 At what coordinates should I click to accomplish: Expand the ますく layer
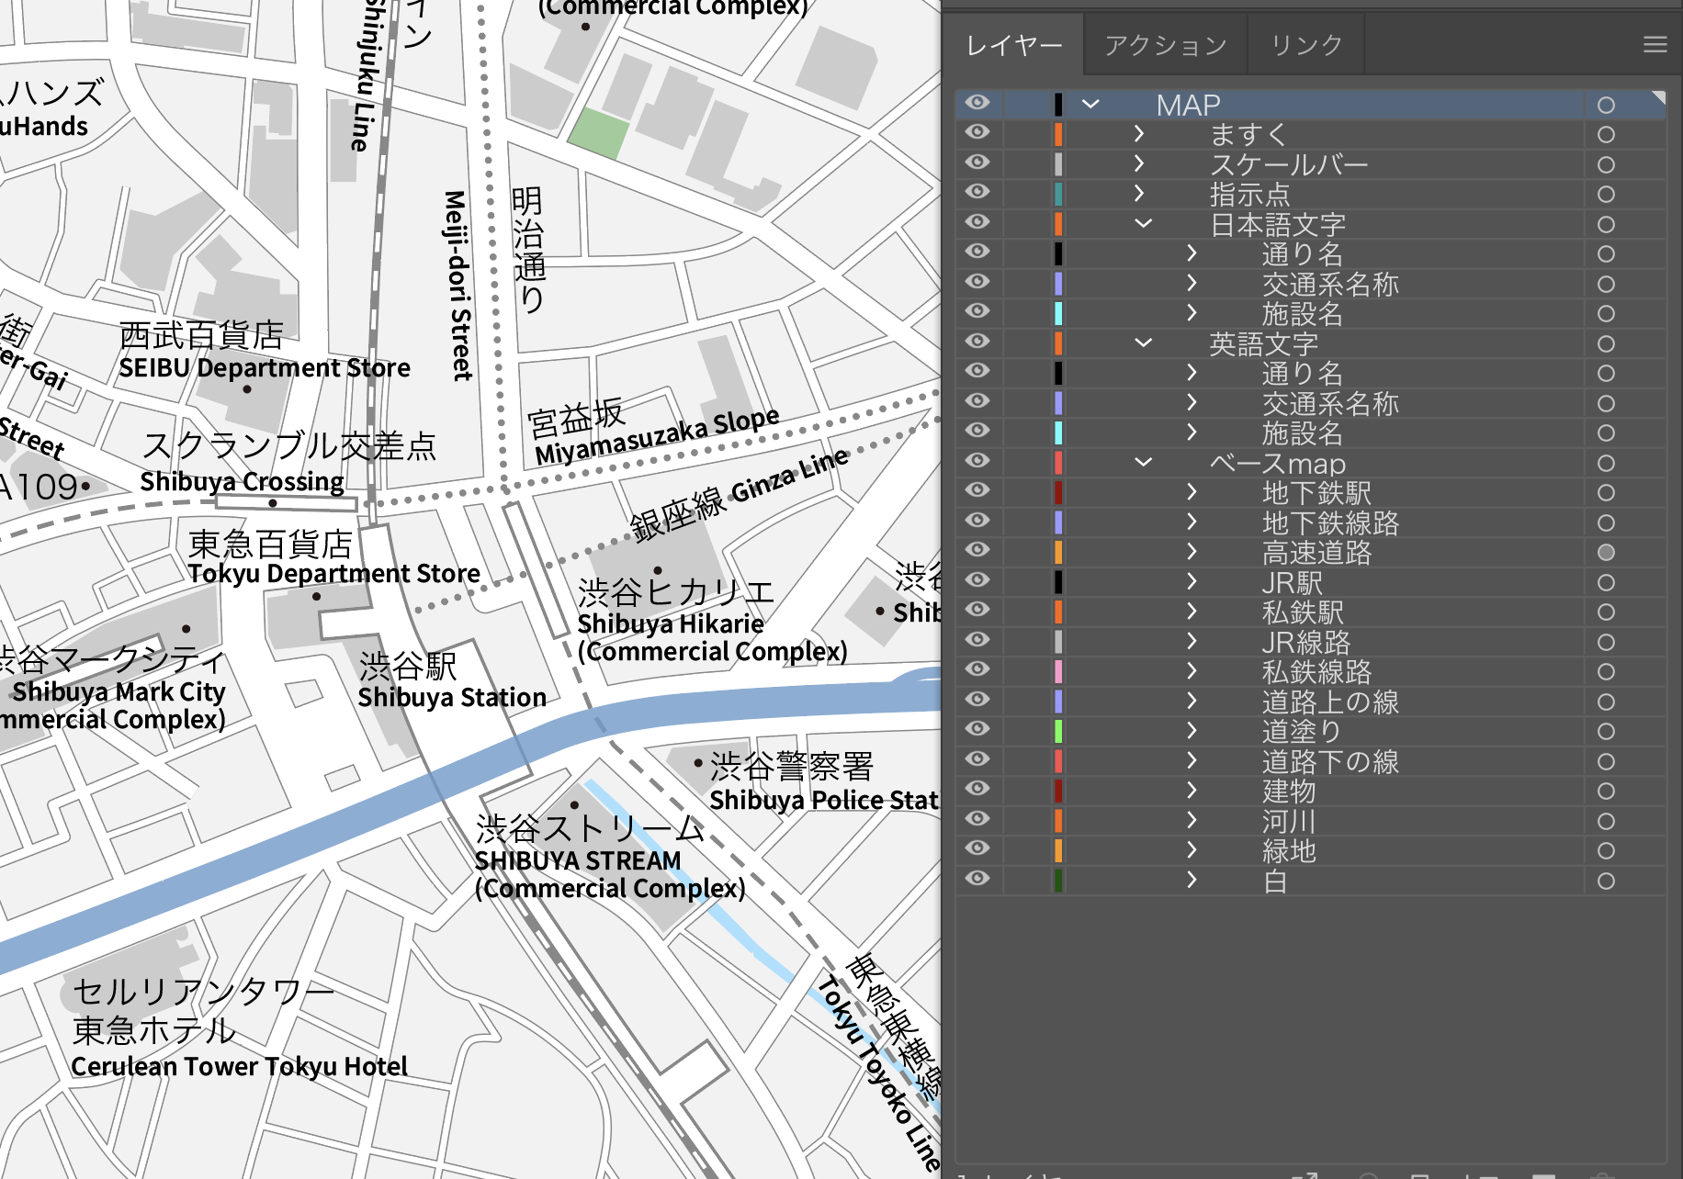pyautogui.click(x=1139, y=134)
